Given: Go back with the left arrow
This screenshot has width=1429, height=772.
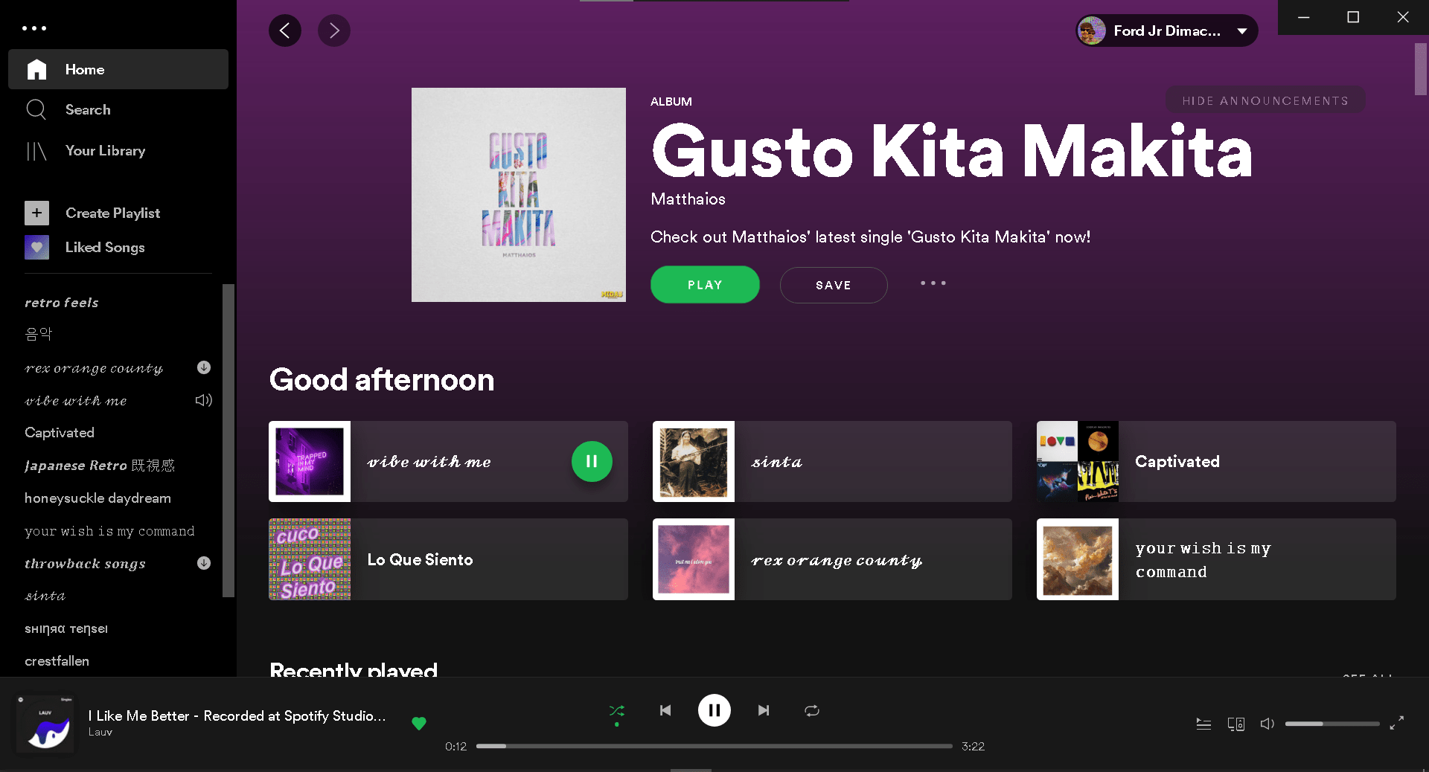Looking at the screenshot, I should tap(285, 30).
